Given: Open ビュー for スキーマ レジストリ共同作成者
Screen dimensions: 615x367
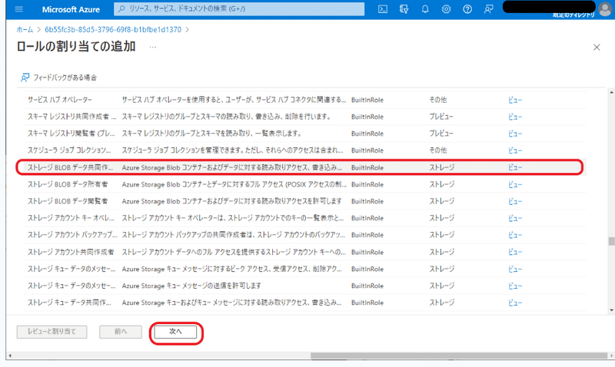Looking at the screenshot, I should 515,117.
